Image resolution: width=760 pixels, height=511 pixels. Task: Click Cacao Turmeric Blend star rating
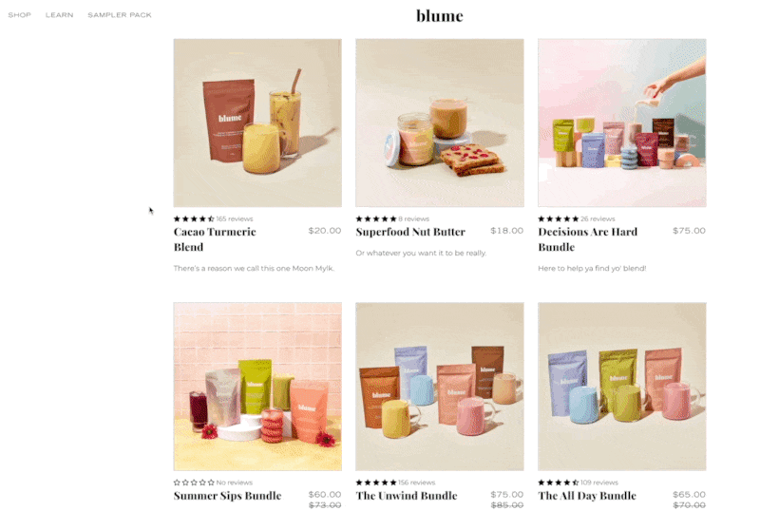(x=194, y=218)
